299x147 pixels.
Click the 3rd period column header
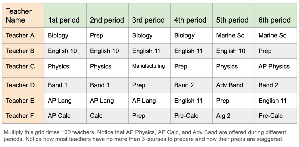click(x=148, y=20)
